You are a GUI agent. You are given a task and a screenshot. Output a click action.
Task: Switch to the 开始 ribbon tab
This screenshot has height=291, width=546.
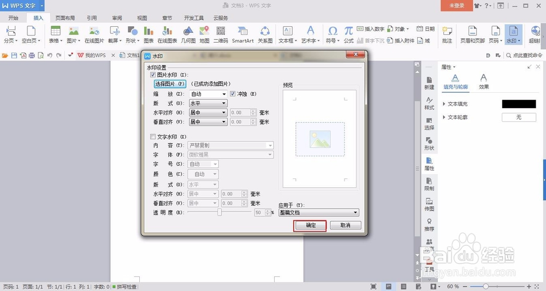click(x=13, y=18)
